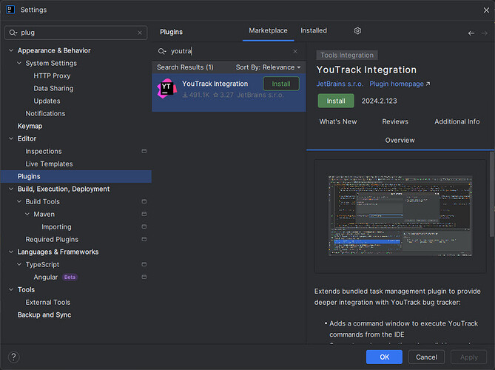Collapse the TypeScript node

(x=19, y=264)
